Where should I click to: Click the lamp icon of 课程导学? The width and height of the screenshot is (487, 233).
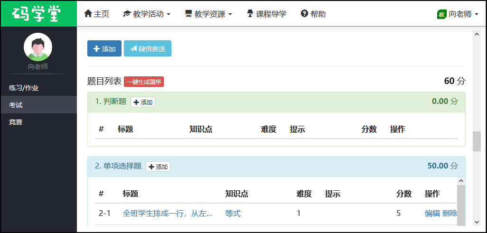[250, 14]
